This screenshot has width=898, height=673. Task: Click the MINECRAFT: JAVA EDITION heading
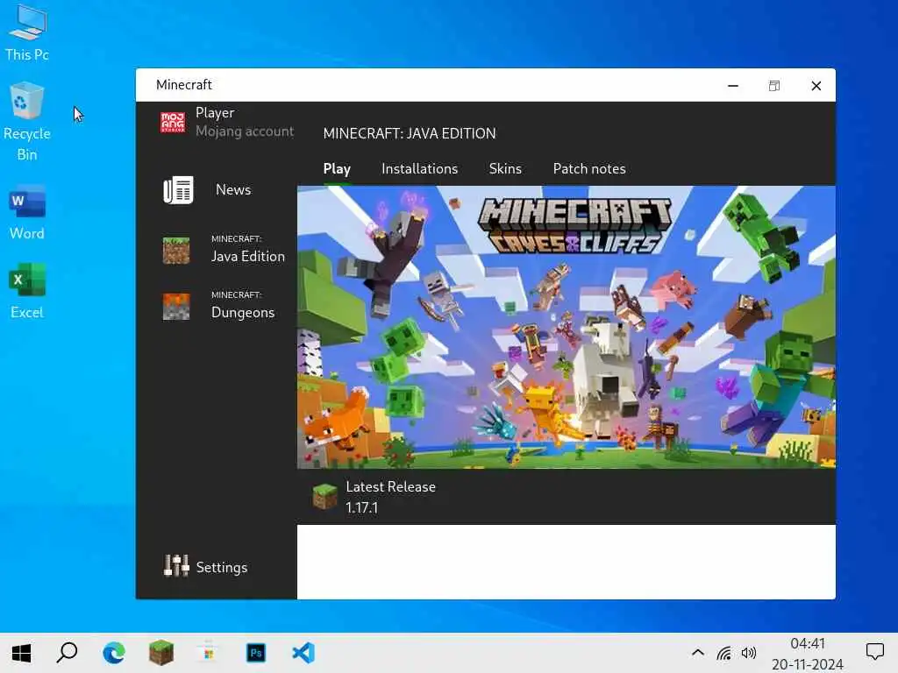(410, 133)
